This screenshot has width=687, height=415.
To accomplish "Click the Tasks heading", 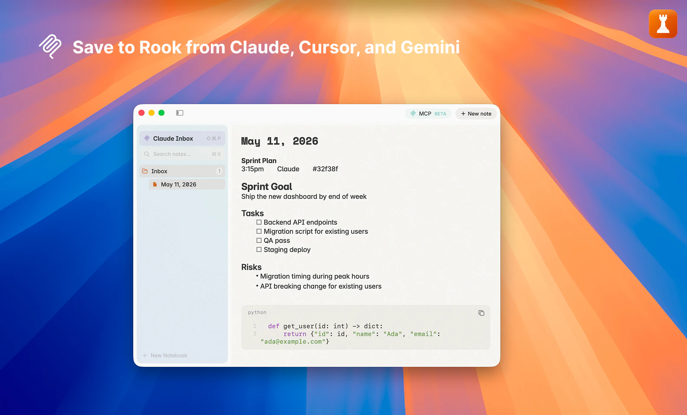I will click(x=253, y=213).
